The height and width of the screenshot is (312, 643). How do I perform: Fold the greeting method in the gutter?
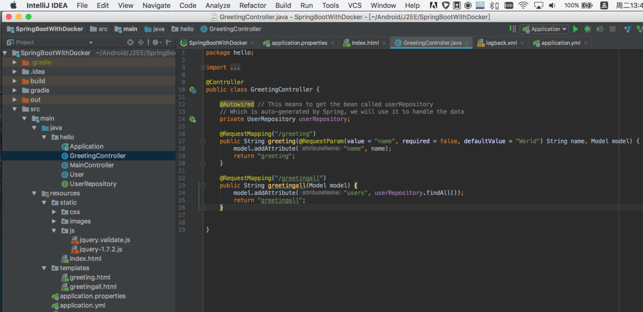(203, 141)
